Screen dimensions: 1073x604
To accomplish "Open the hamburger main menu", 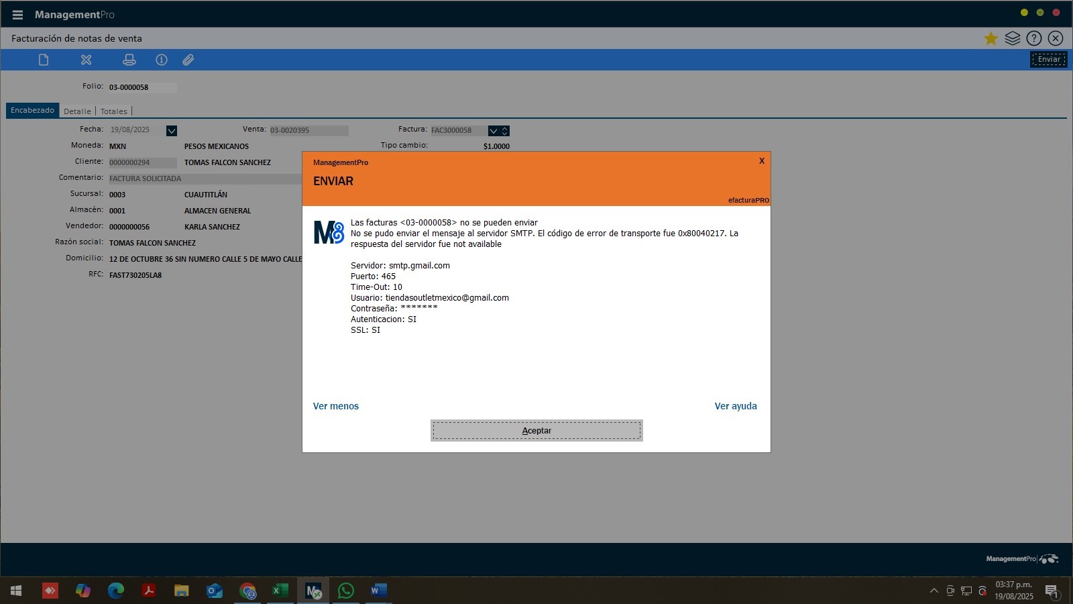I will [x=17, y=15].
